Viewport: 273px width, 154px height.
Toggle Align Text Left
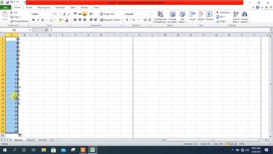click(x=75, y=20)
